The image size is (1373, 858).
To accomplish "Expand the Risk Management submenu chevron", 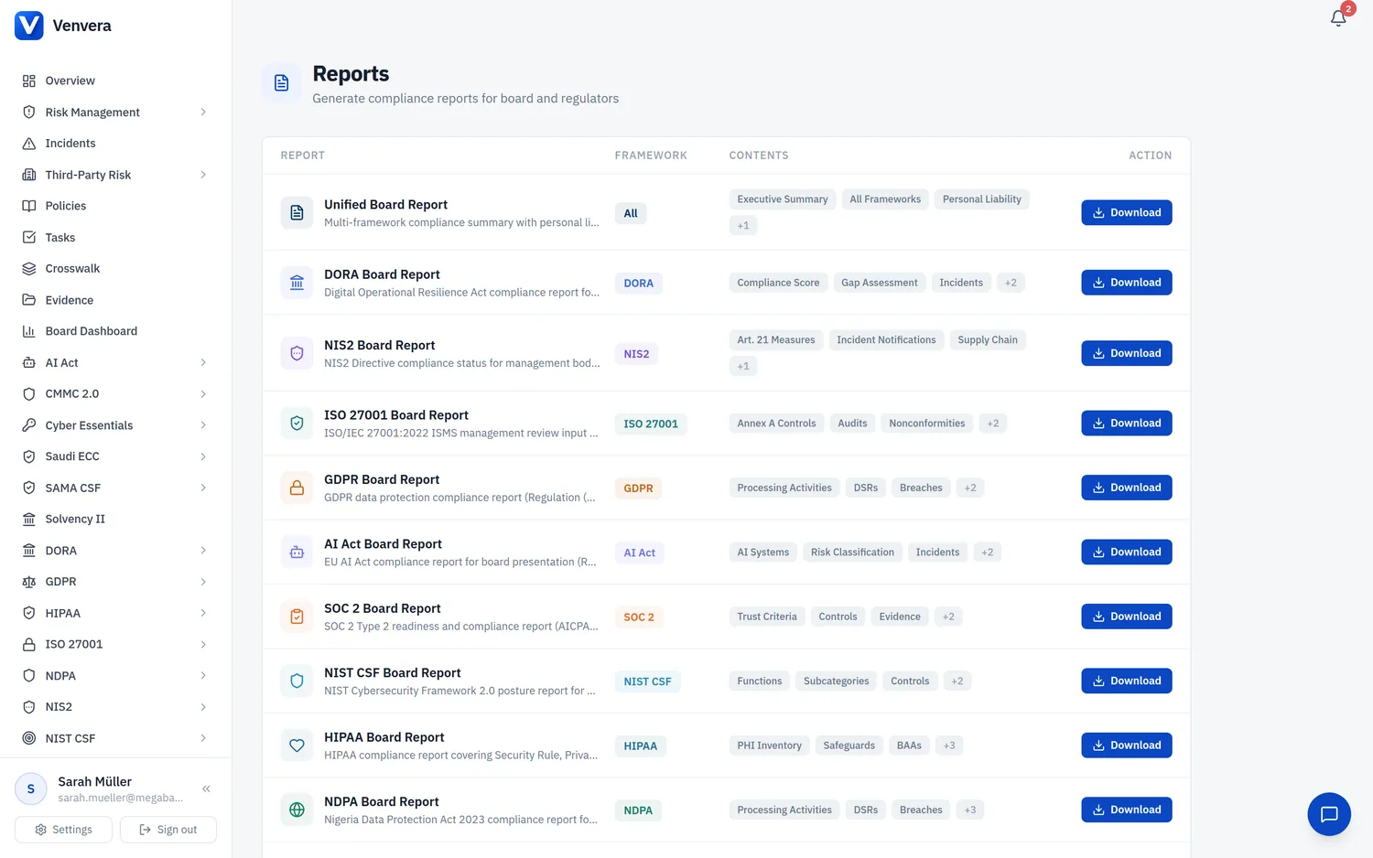I will 203,113.
